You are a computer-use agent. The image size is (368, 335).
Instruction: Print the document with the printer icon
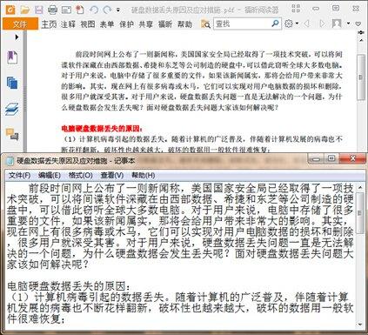pyautogui.click(x=52, y=10)
